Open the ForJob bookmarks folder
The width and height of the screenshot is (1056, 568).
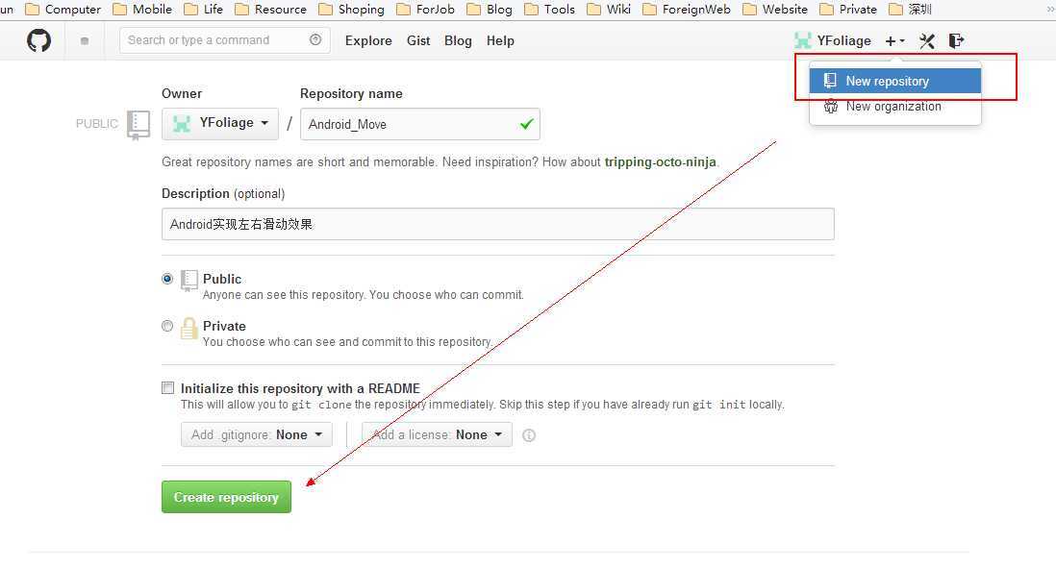(x=426, y=10)
